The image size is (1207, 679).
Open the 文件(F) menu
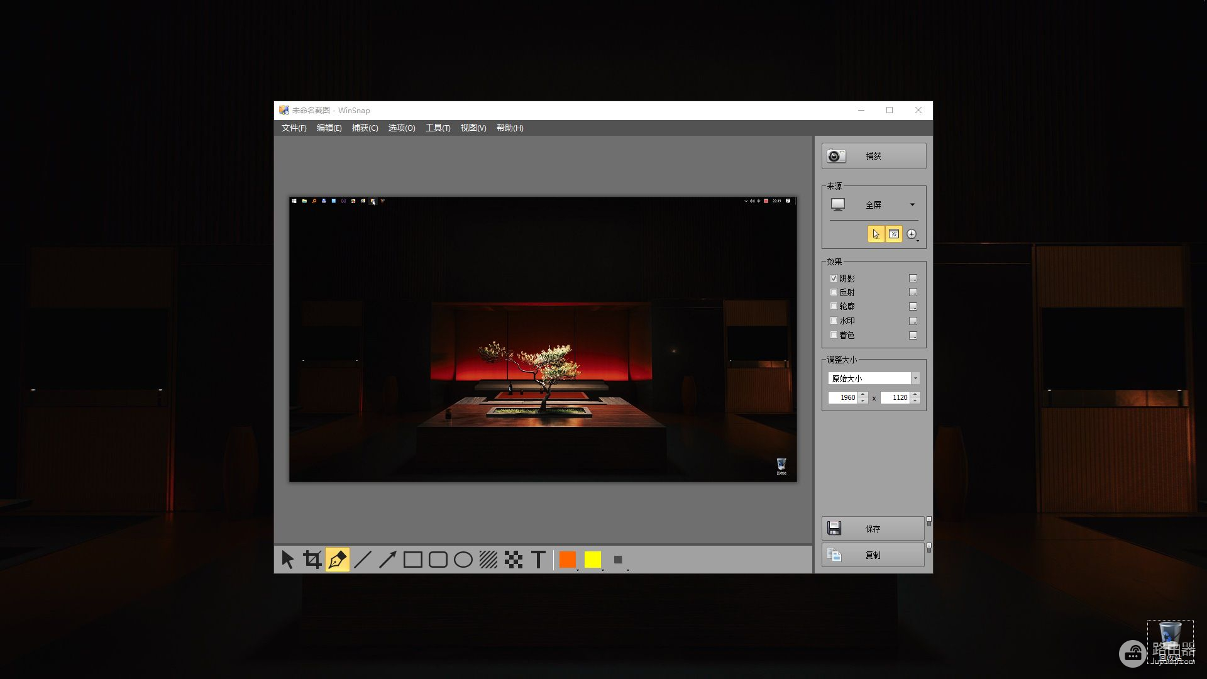point(294,128)
